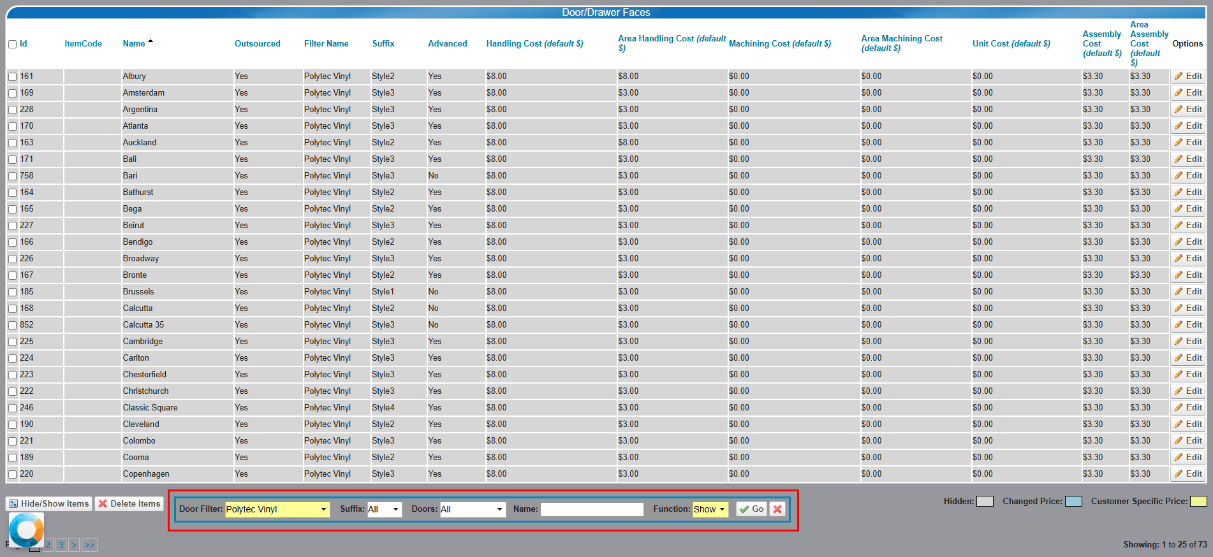Toggle the select-all checkbox beside Id header
The height and width of the screenshot is (557, 1213).
(12, 45)
